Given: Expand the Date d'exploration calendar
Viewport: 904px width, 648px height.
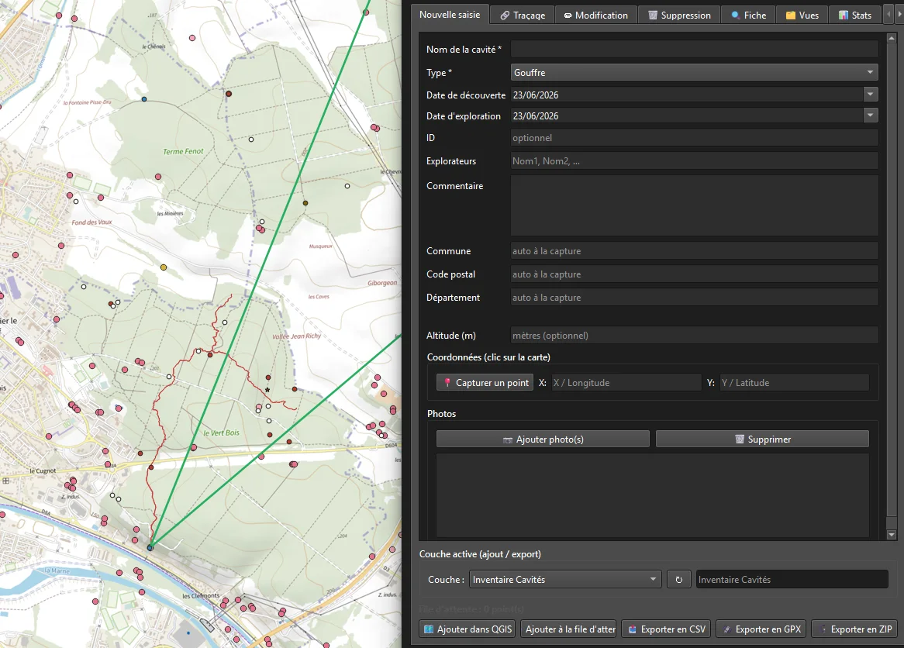Looking at the screenshot, I should (871, 115).
